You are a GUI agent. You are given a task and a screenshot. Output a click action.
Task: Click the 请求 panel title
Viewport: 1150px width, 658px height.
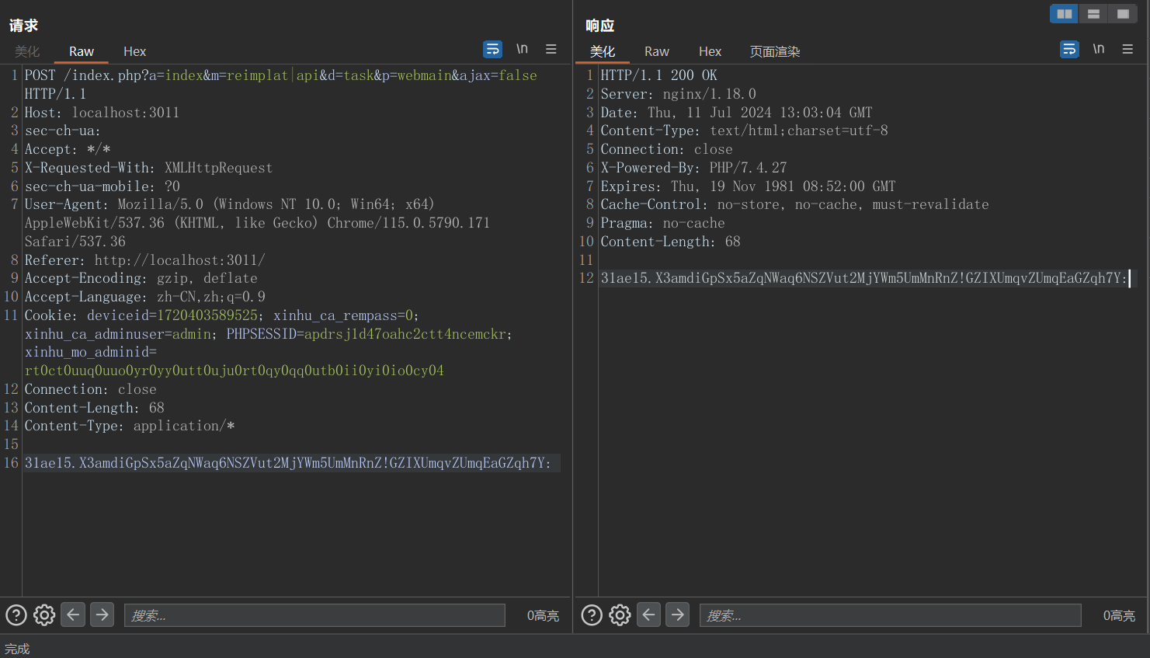23,26
